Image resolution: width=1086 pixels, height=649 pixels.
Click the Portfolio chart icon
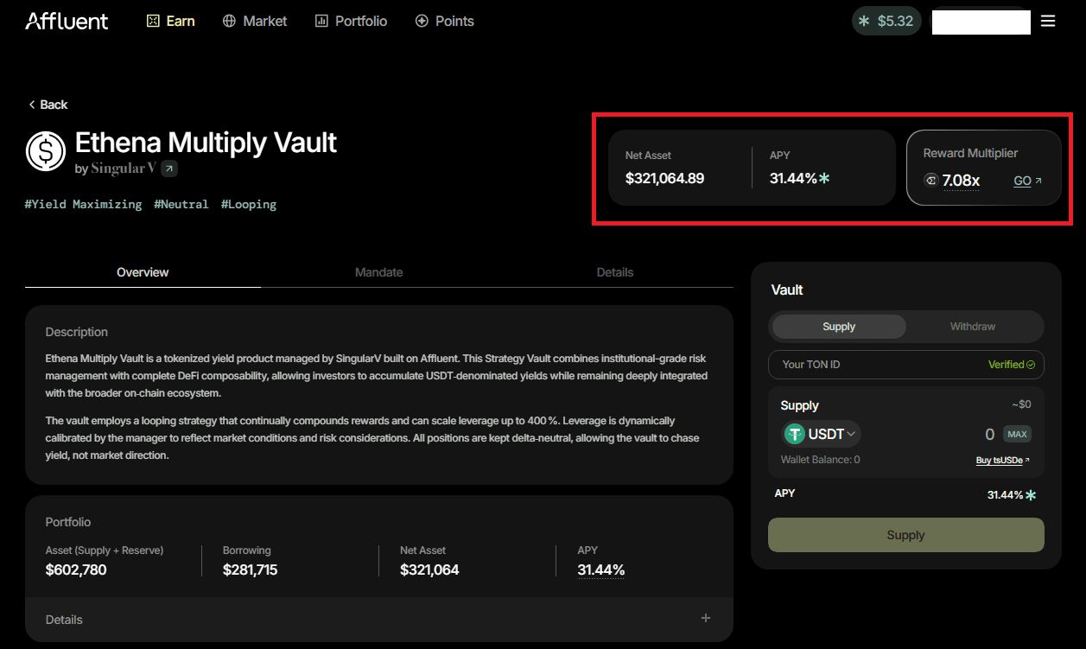(x=321, y=21)
